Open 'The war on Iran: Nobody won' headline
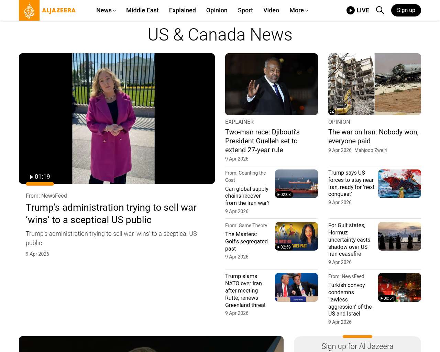 [373, 136]
